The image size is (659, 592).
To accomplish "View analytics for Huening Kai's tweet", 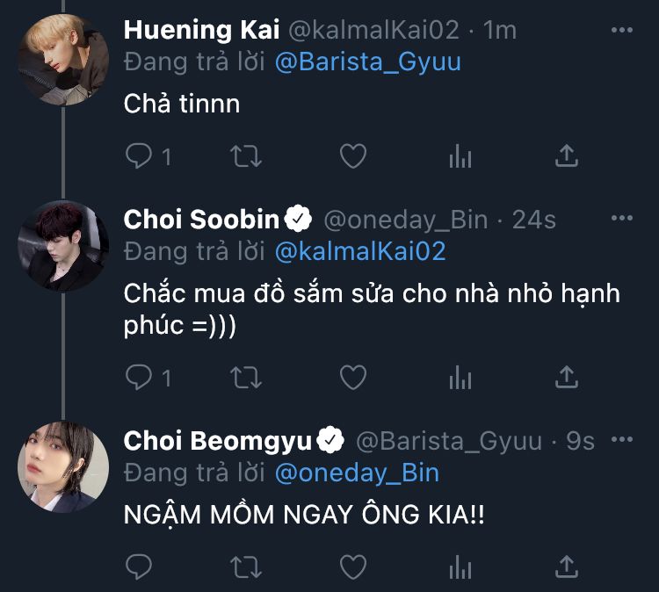I will coord(460,157).
